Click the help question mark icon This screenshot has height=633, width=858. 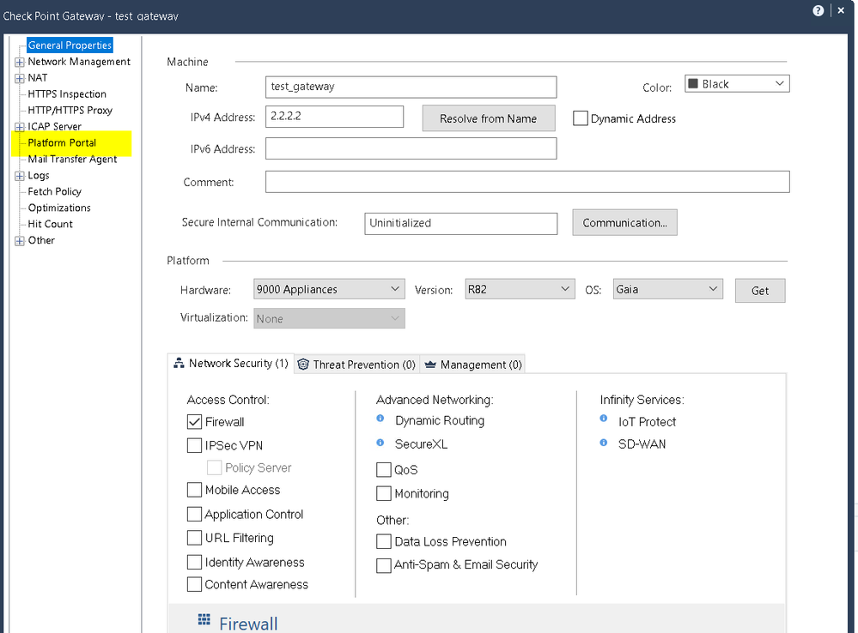tap(818, 11)
